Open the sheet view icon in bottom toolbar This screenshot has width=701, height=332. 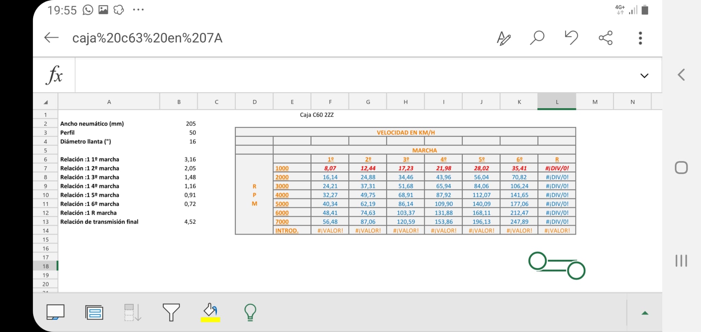(x=55, y=312)
